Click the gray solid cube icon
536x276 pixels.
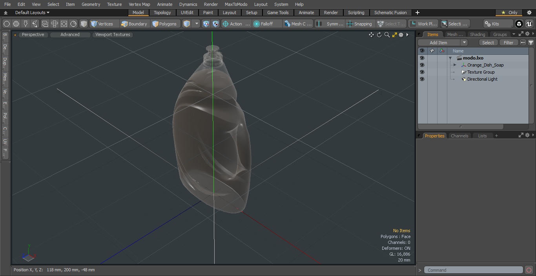click(84, 24)
